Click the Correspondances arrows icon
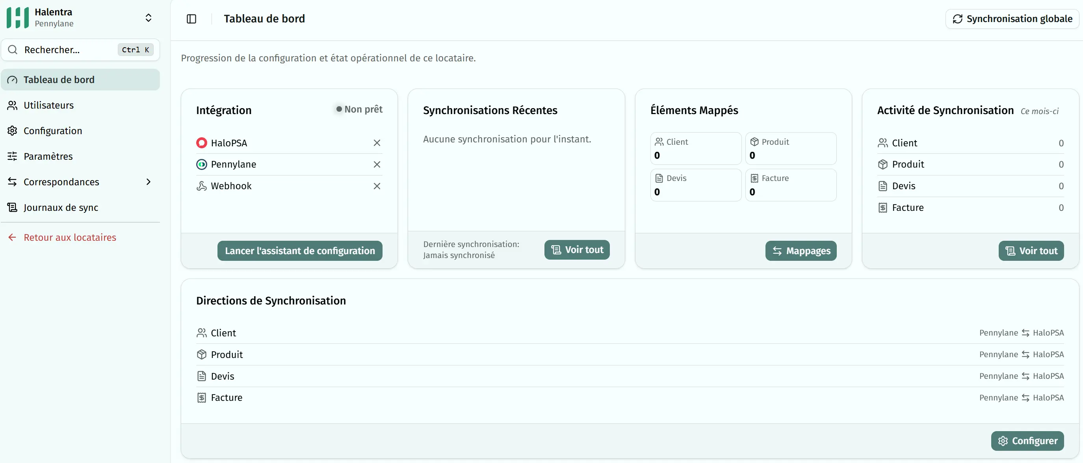Screen dimensions: 1083x463 pyautogui.click(x=12, y=182)
